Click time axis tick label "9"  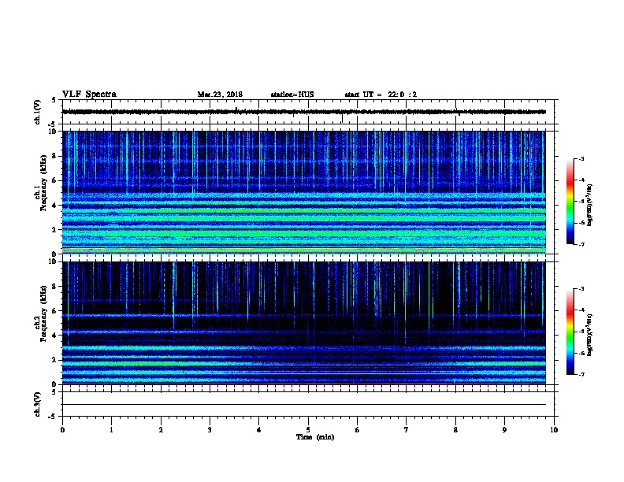pyautogui.click(x=504, y=430)
